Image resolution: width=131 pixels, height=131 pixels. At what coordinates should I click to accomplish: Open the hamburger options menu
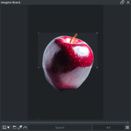(127, 127)
